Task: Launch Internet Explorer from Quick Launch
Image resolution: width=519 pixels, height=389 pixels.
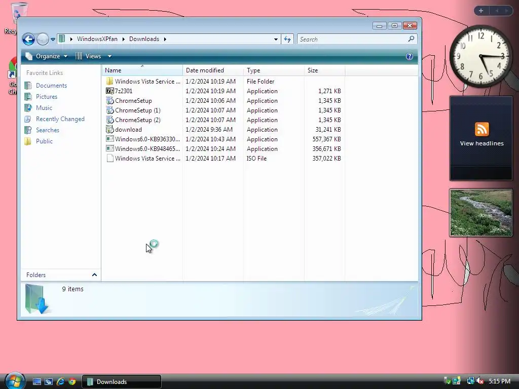Action: point(61,381)
